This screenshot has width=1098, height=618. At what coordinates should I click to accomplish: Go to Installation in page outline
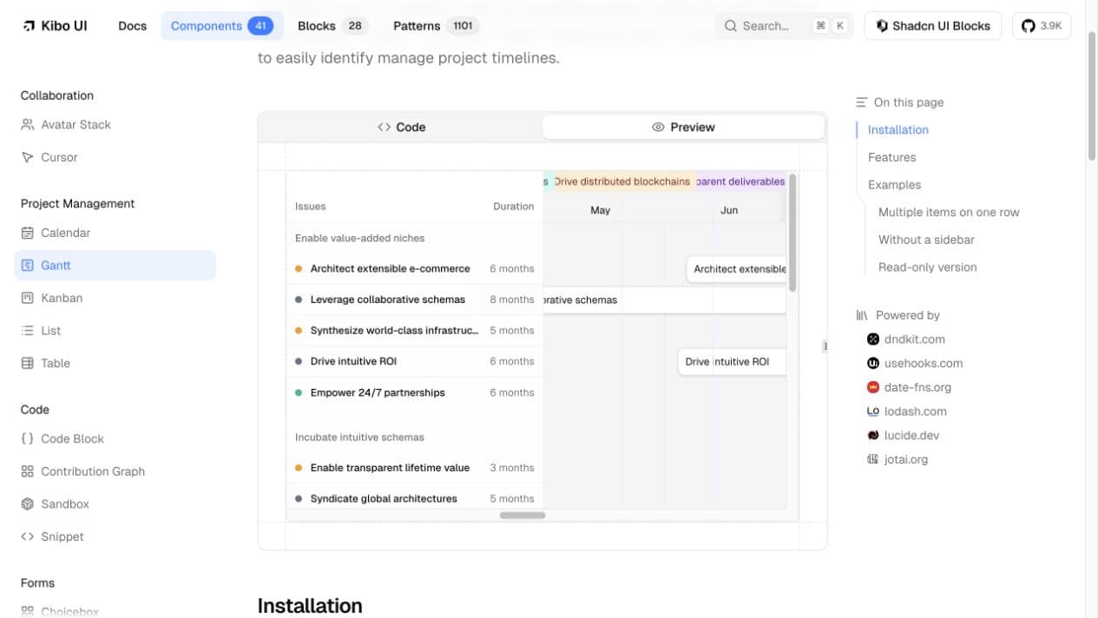click(x=898, y=130)
